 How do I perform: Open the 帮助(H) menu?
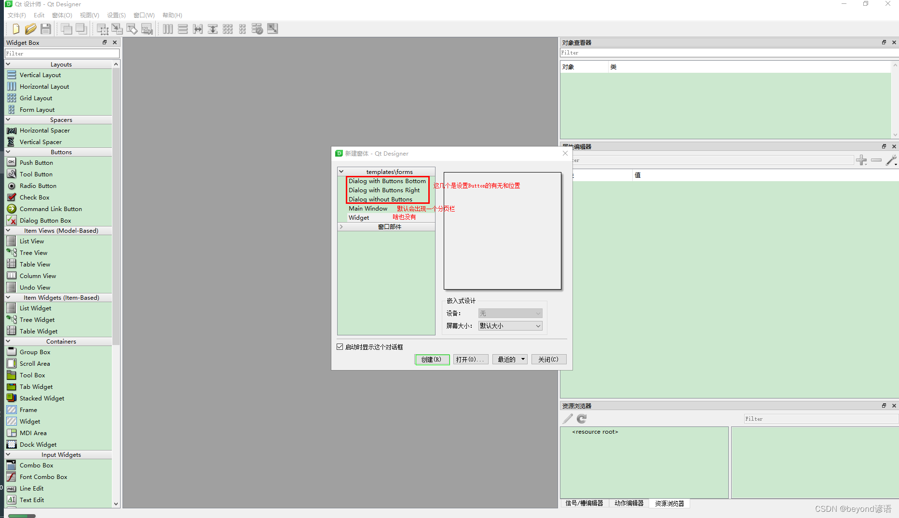tap(172, 15)
